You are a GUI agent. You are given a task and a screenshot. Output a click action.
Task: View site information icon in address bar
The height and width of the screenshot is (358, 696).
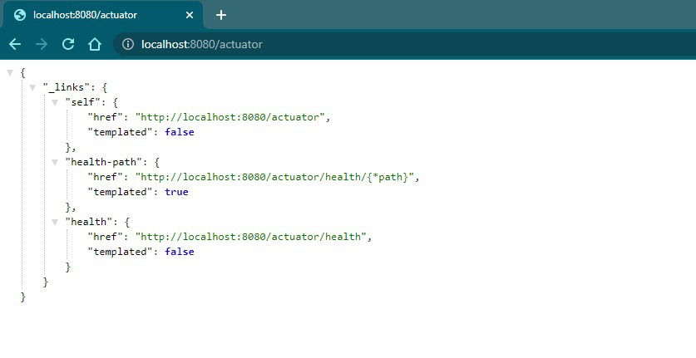pos(128,44)
